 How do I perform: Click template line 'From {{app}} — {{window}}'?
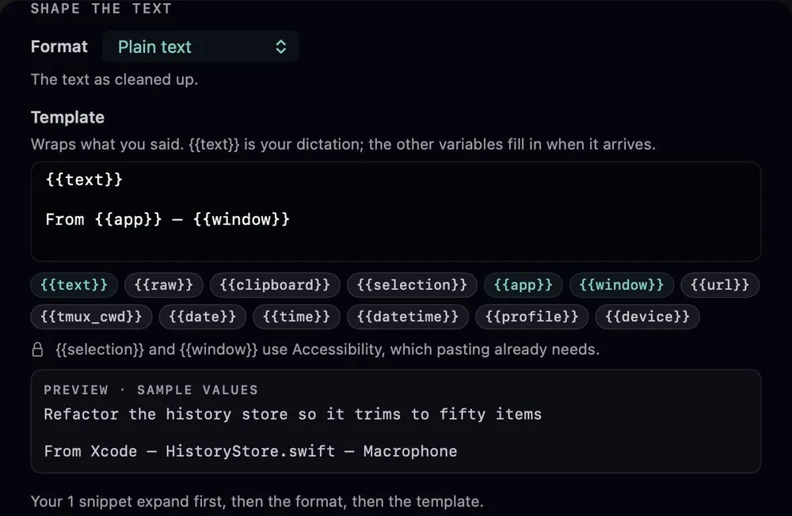click(168, 220)
